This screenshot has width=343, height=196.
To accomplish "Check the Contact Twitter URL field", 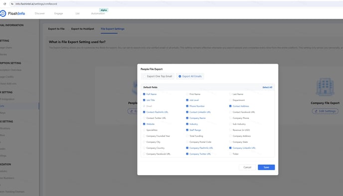I will click(x=144, y=118).
